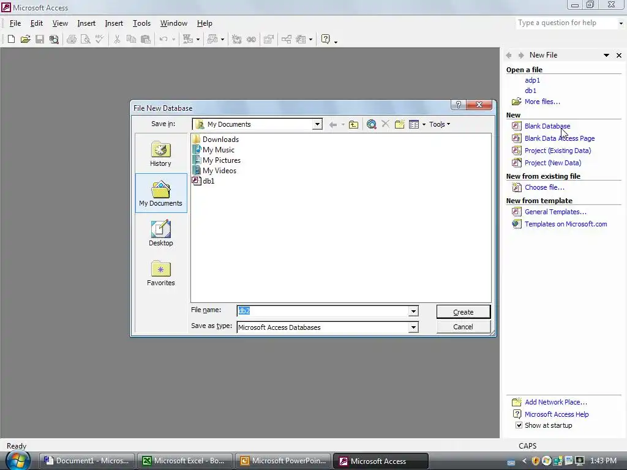The width and height of the screenshot is (627, 470).
Task: Select My Documents in the places bar
Action: click(161, 193)
